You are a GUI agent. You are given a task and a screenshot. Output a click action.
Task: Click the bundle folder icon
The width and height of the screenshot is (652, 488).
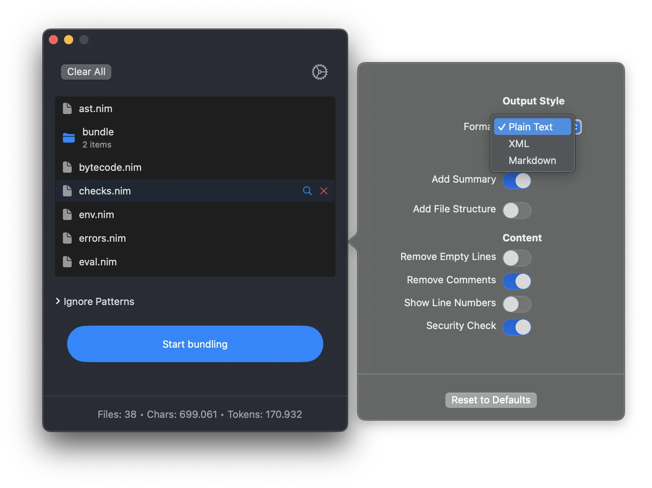coord(69,138)
